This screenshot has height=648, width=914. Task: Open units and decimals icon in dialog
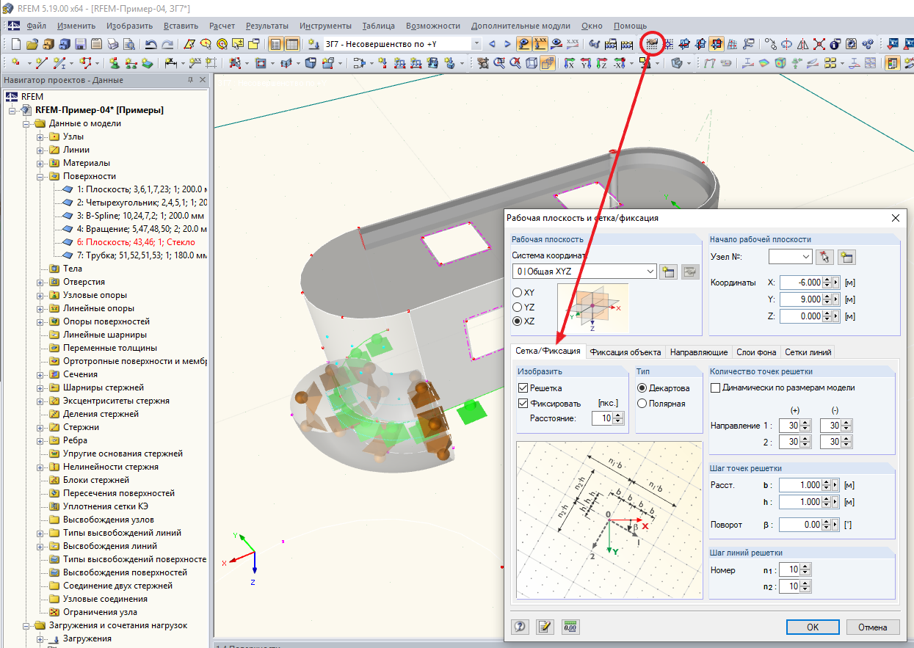570,627
